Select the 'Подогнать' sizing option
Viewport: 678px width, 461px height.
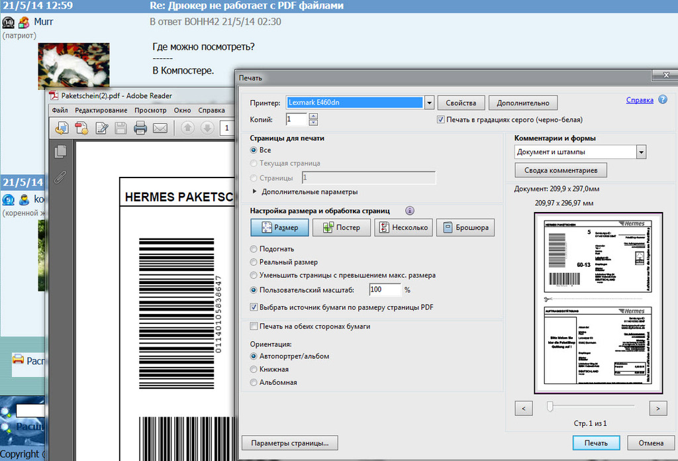point(254,249)
